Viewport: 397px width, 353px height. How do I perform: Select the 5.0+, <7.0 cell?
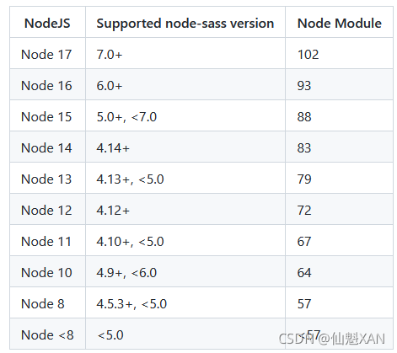pyautogui.click(x=126, y=116)
